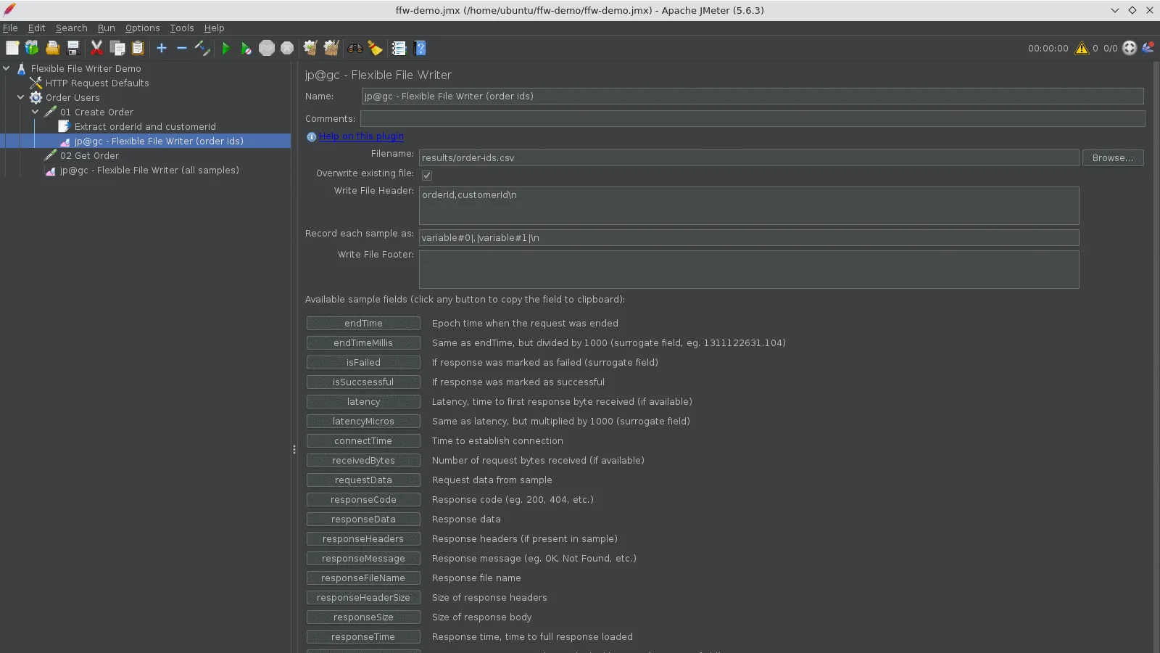Copy the selected element via toolbar

click(117, 49)
